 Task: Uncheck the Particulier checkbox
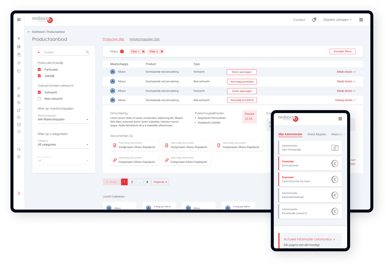[x=39, y=69]
